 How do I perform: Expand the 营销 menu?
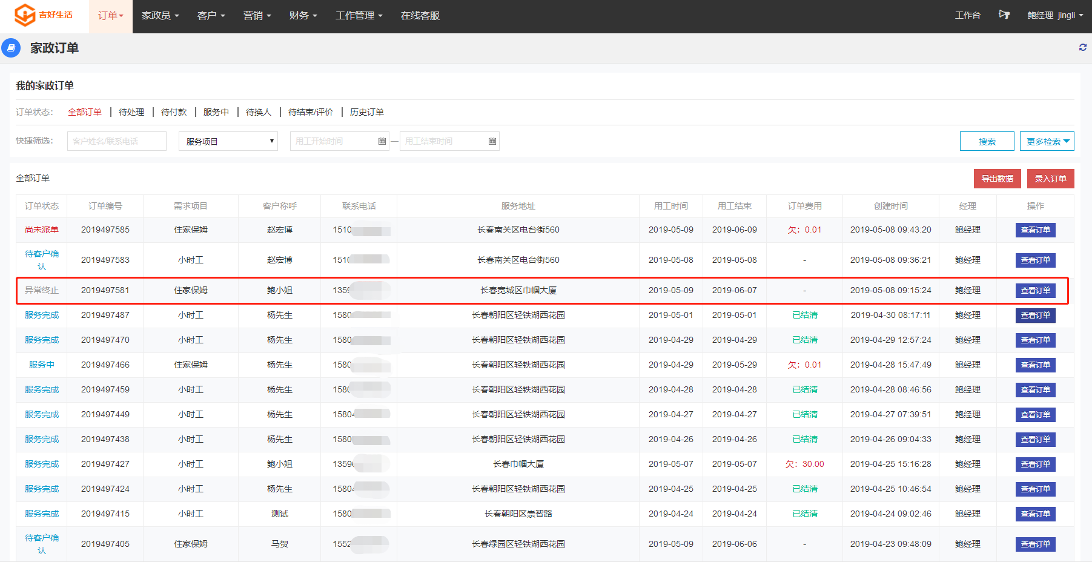tap(257, 16)
